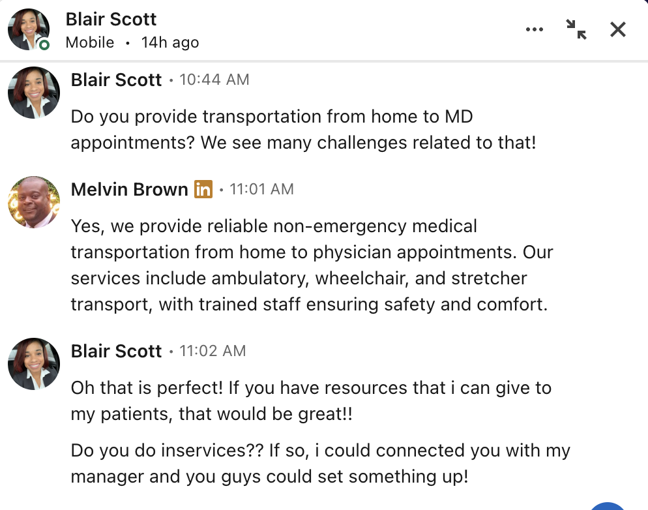Open Melvin Brown's profile picture
The width and height of the screenshot is (648, 510).
pyautogui.click(x=34, y=202)
